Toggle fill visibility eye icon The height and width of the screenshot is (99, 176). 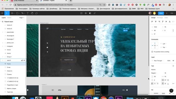pos(170,94)
